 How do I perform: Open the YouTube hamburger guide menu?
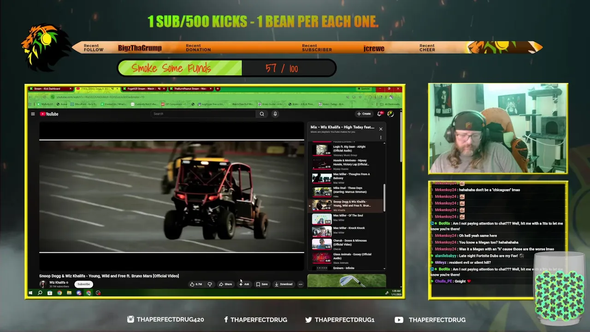click(x=33, y=114)
